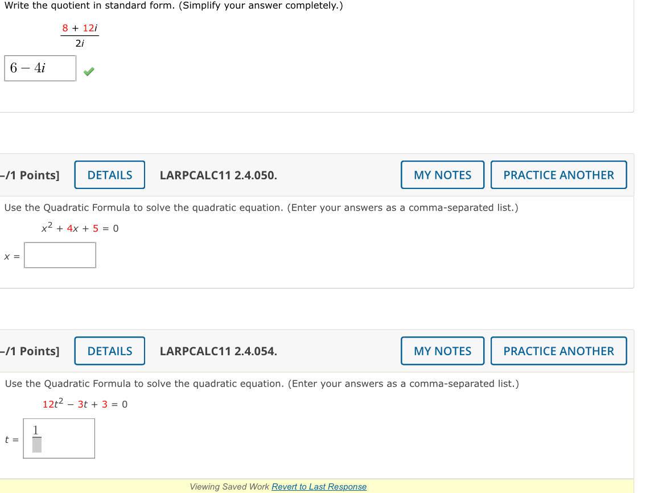The image size is (646, 493).
Task: Click the equation x² + 4x + 5 = 0
Action: (80, 228)
